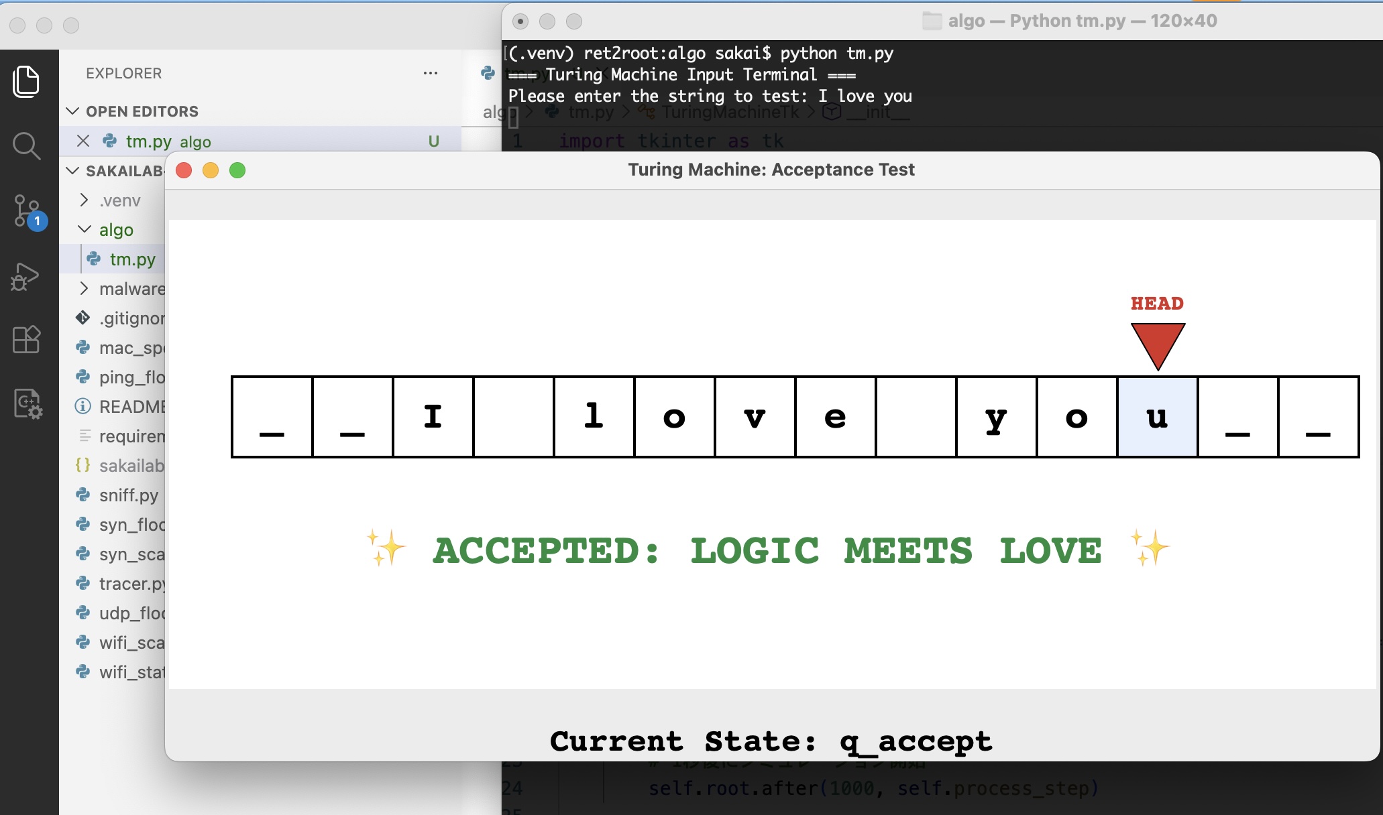Open the Run and Debug view
The width and height of the screenshot is (1383, 815).
(x=26, y=275)
